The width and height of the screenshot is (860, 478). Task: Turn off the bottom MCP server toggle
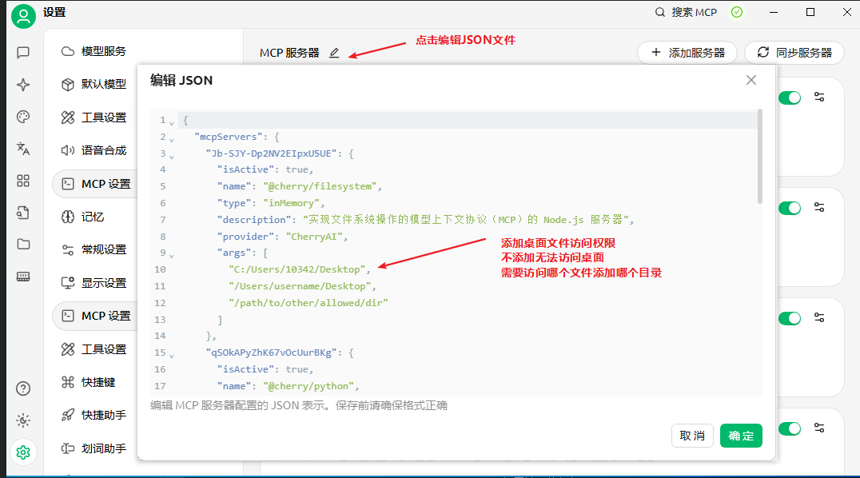click(x=789, y=428)
